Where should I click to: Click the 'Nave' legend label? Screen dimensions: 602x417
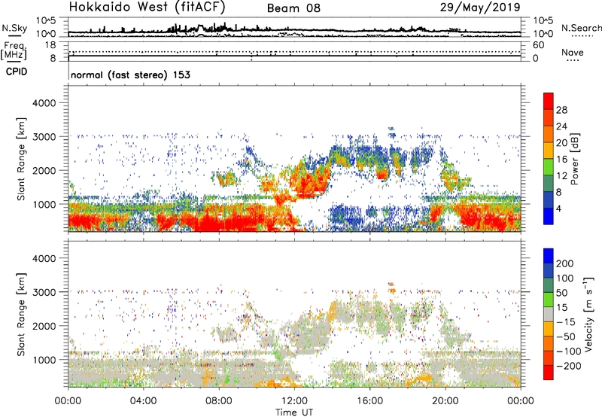point(572,52)
